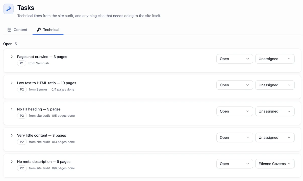Click the 'Pages not crawled — 3 pages' title
The height and width of the screenshot is (181, 303).
(42, 57)
